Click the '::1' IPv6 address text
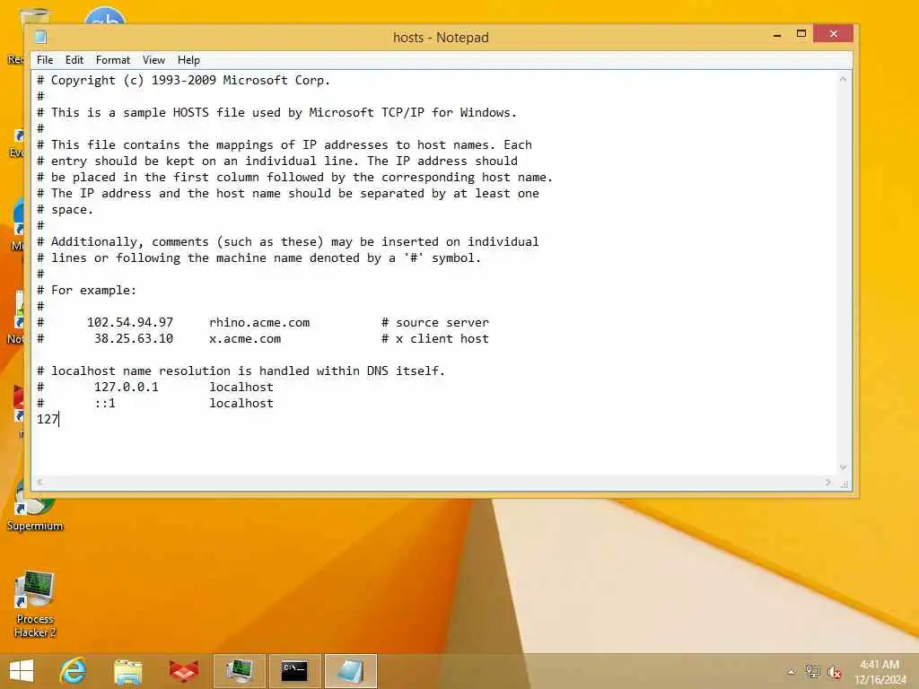Viewport: 919px width, 689px height. point(105,403)
